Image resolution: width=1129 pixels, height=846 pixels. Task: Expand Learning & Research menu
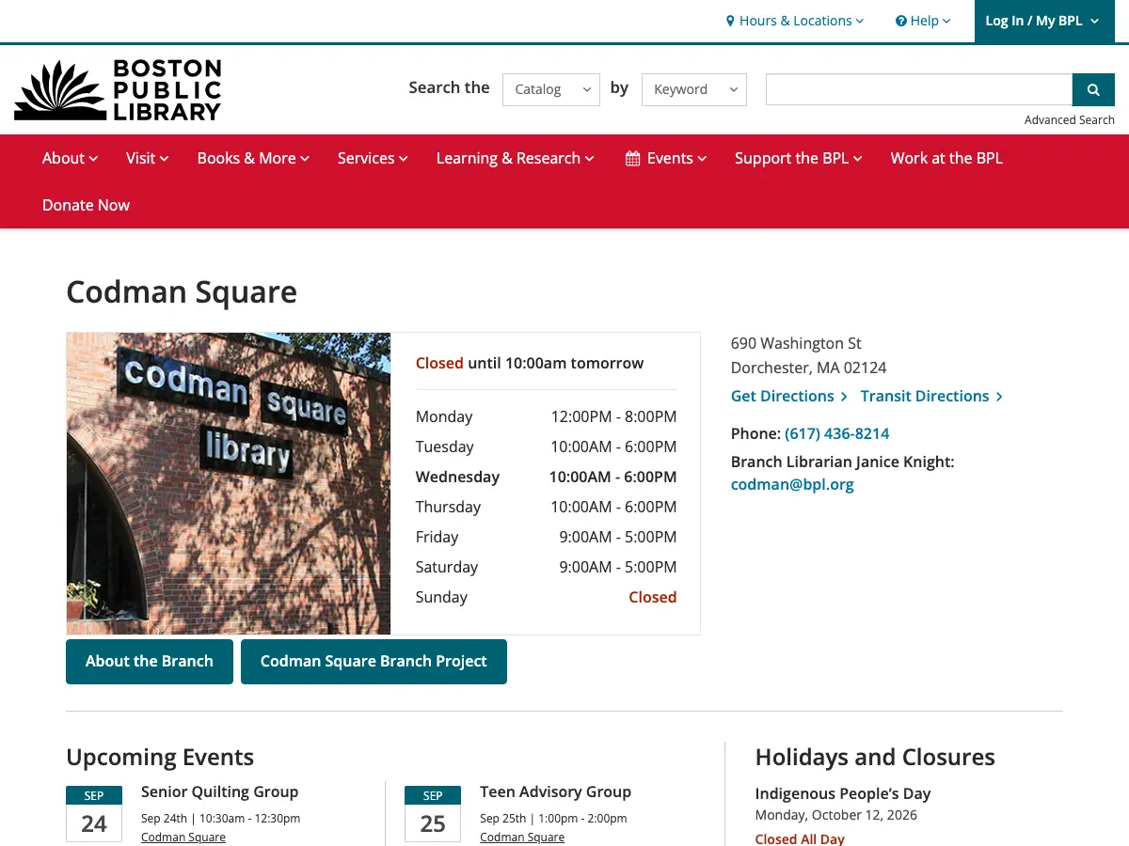point(516,158)
